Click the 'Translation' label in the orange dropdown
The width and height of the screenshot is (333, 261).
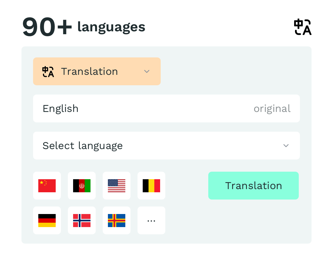[x=89, y=72]
